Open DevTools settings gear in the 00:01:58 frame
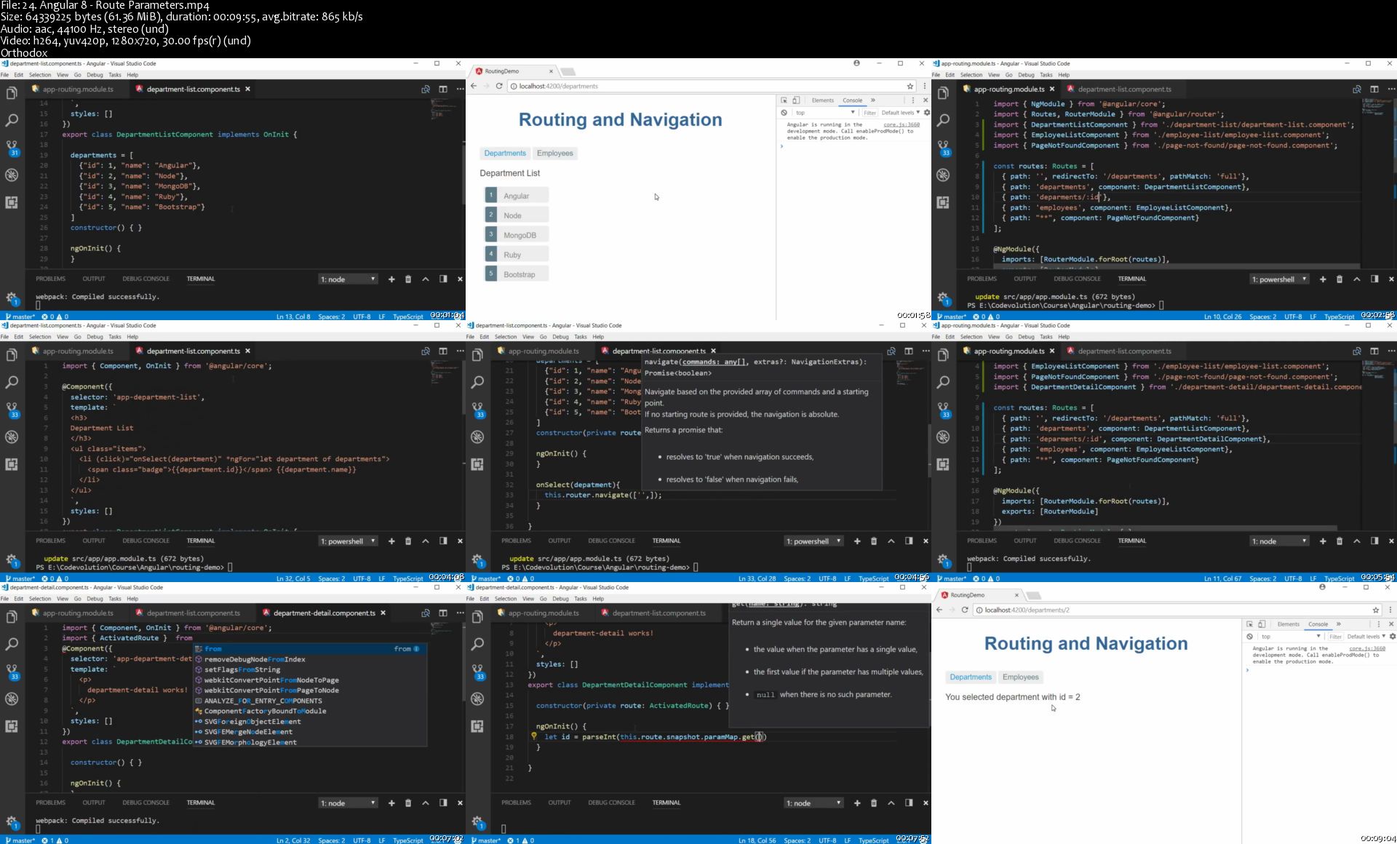This screenshot has width=1397, height=844. pyautogui.click(x=927, y=113)
